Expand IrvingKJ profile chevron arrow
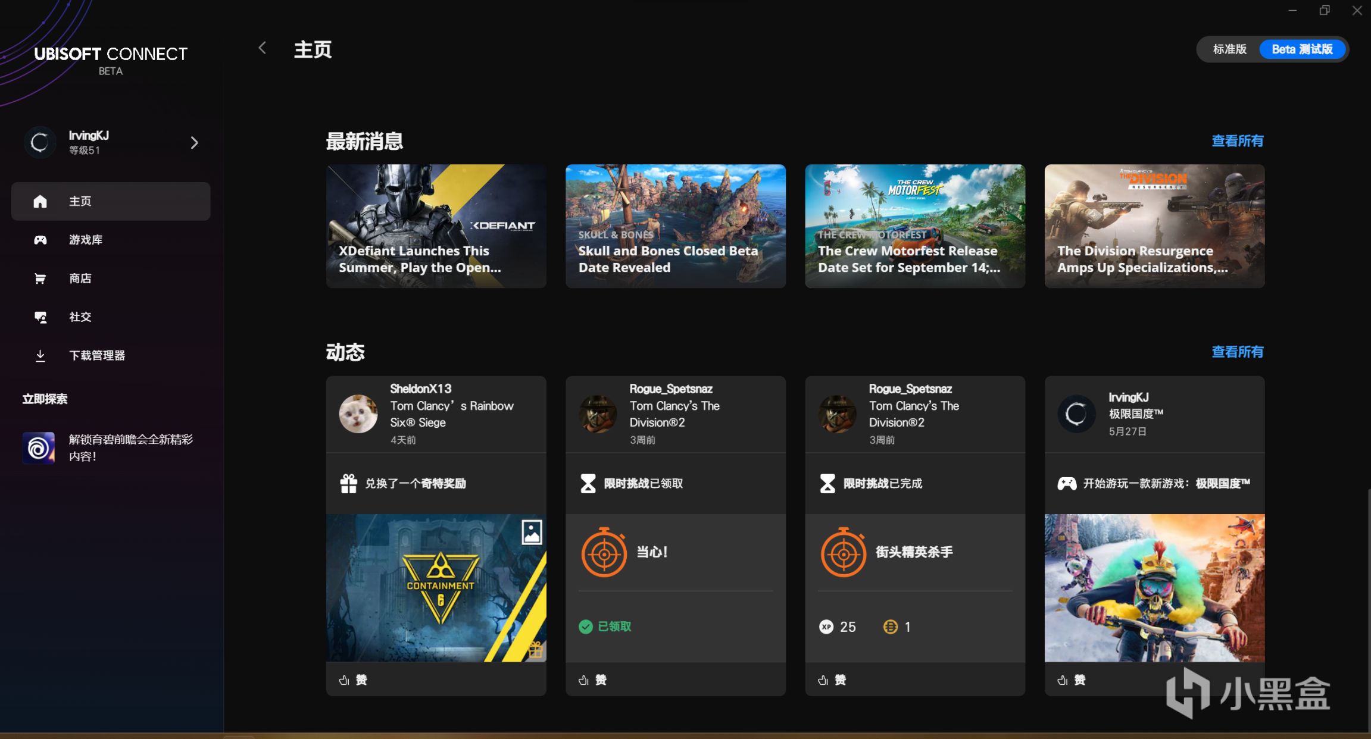 194,143
